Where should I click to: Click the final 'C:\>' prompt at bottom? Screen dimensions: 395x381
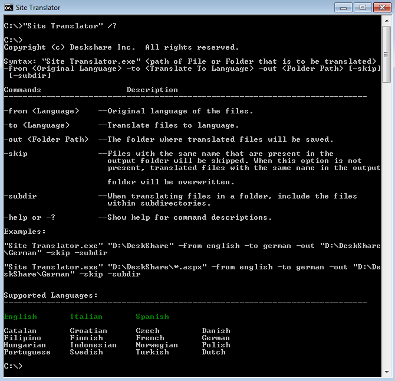(x=13, y=366)
